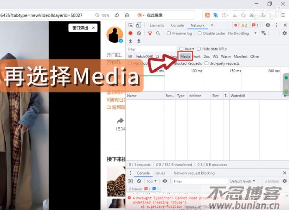
Task: Click the 窗口弹出 popup window button
Action: pos(80,28)
